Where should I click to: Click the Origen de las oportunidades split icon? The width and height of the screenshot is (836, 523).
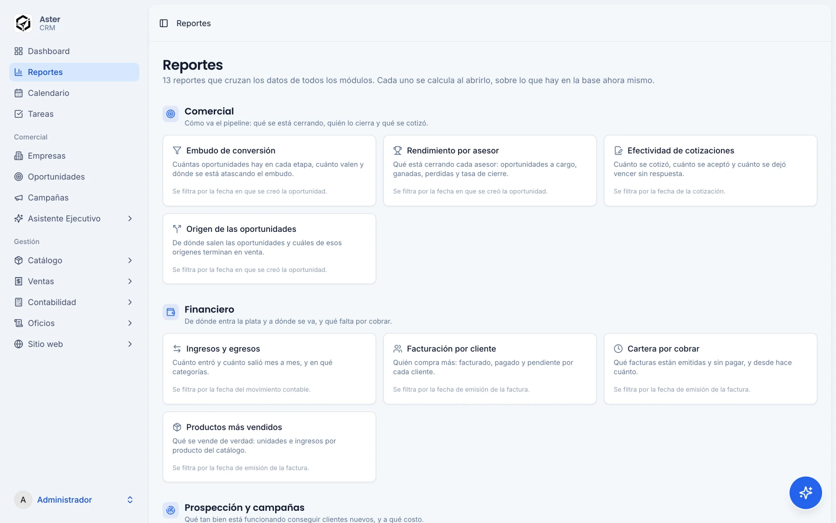tap(177, 229)
